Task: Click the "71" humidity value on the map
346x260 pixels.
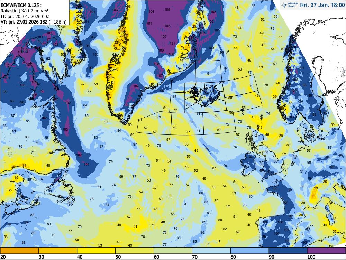Action: pos(33,152)
